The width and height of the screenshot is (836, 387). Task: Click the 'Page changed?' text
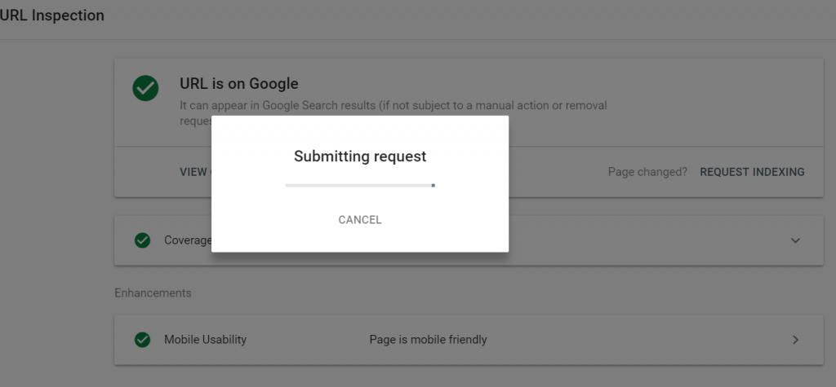[647, 172]
